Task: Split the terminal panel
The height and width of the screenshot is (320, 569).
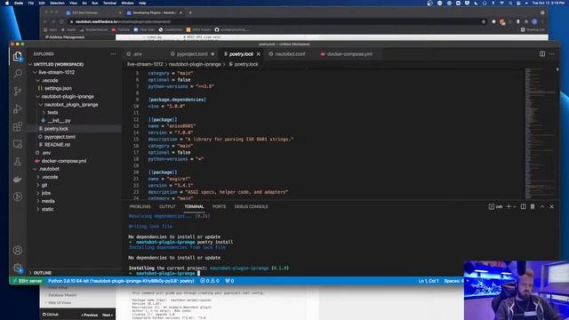Action: point(523,206)
